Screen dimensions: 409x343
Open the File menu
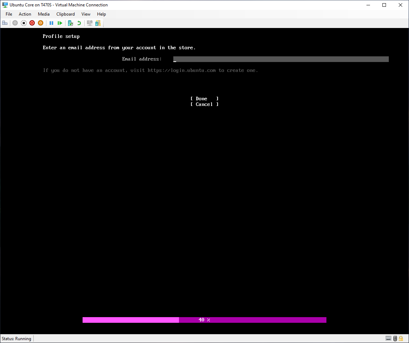click(9, 14)
